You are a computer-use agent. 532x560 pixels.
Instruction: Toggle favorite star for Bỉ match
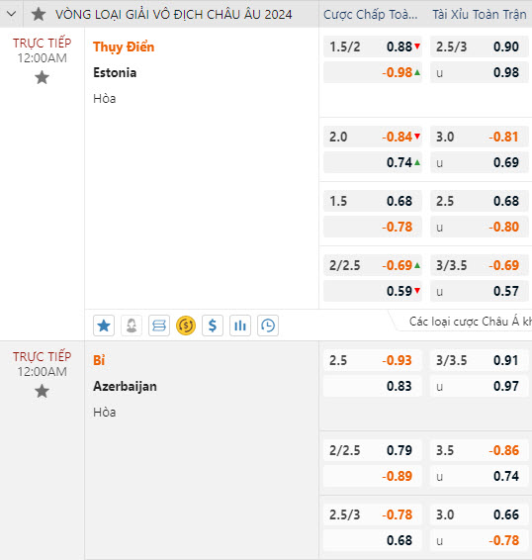coord(43,391)
